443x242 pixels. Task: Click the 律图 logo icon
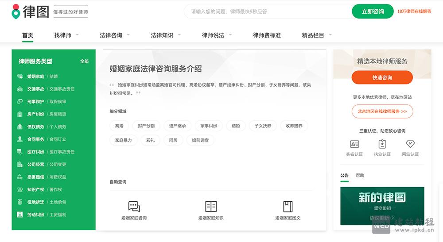16,12
